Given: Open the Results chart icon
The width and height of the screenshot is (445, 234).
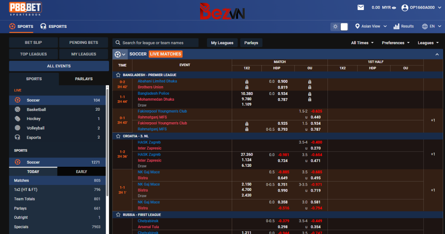Looking at the screenshot, I should [396, 26].
